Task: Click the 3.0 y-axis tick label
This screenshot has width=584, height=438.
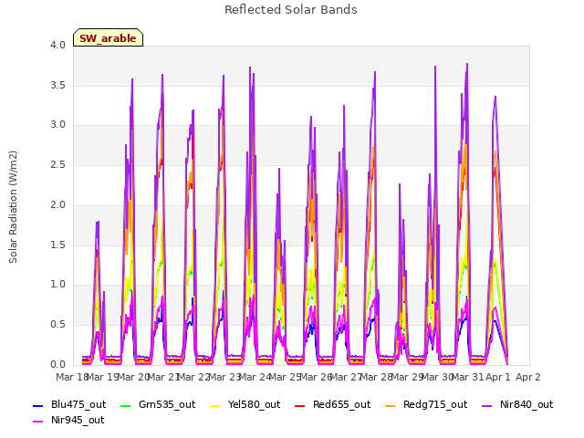Action: pos(57,125)
